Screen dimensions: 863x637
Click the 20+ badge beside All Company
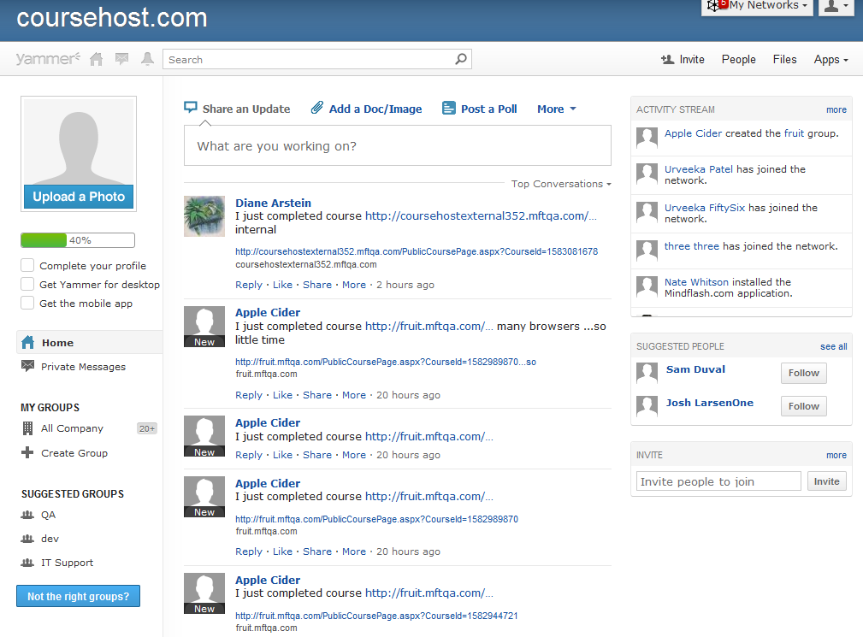point(147,428)
